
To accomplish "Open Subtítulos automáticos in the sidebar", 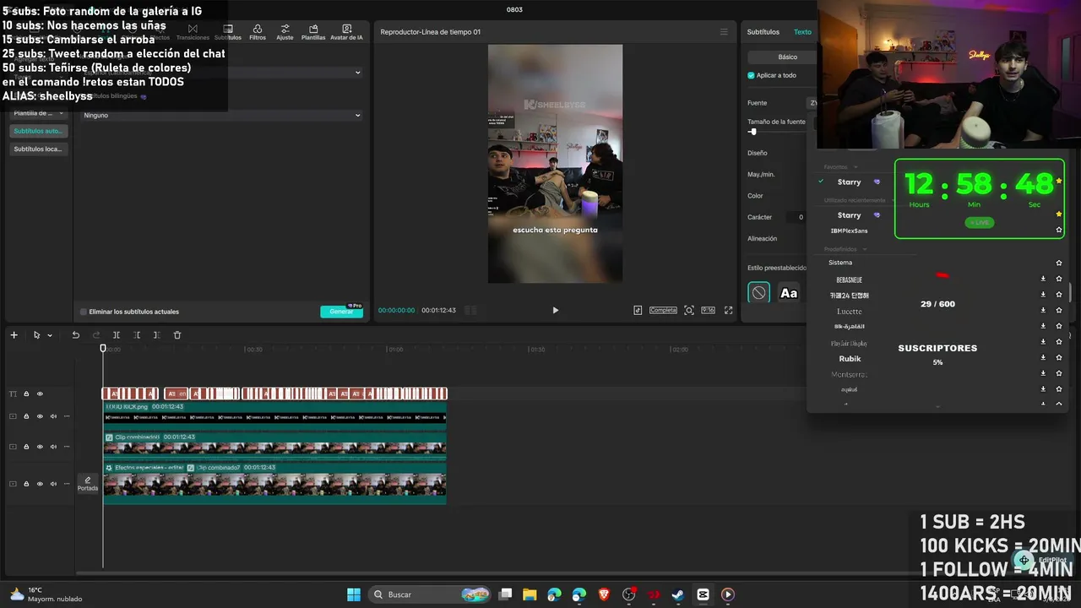I will click(38, 131).
